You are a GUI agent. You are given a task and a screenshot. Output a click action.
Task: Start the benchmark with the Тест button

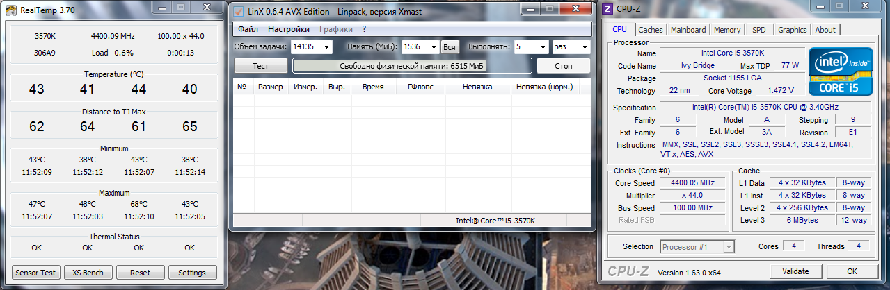pyautogui.click(x=260, y=65)
